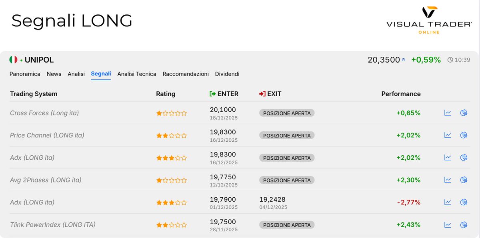Switch to the Analisi Tecnica tab
The width and height of the screenshot is (480, 238).
(137, 74)
